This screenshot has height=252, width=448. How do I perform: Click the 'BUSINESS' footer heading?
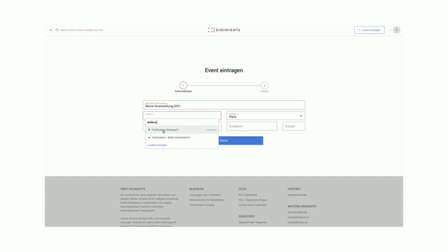(x=196, y=189)
